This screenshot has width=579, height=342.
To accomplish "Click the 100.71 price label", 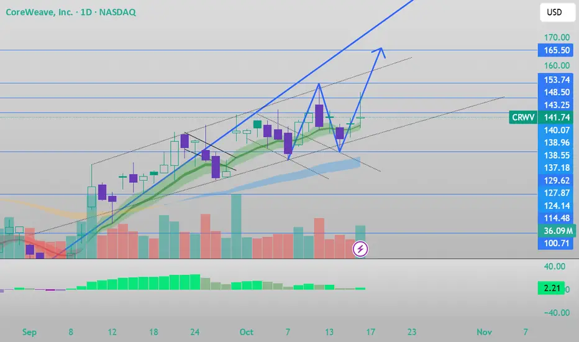I will [x=556, y=243].
